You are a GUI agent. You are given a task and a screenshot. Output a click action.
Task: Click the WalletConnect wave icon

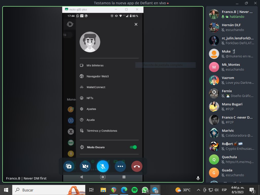(x=82, y=87)
